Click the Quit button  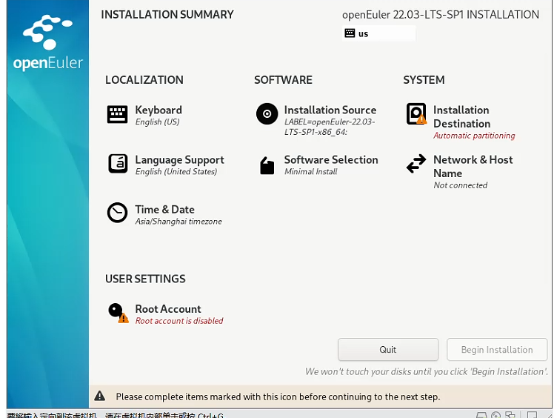(x=388, y=349)
